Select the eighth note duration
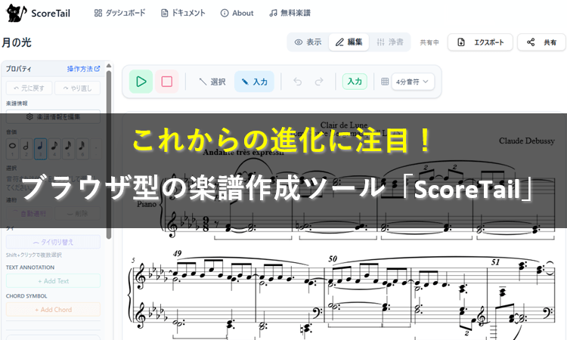Viewport: 567px width, 340px height. 54,147
